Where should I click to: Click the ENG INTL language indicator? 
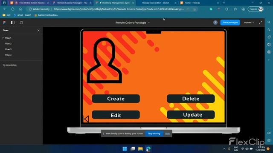click(x=236, y=149)
